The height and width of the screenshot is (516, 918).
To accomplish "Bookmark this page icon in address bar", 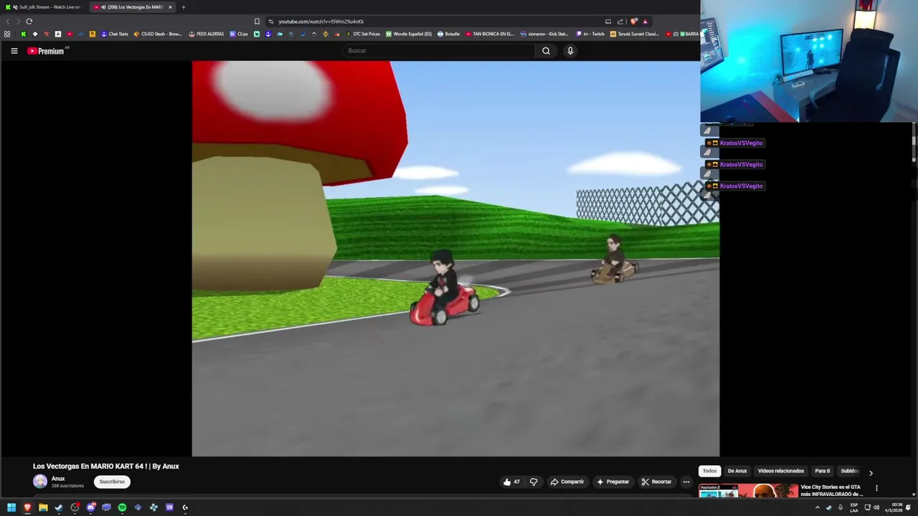I will tap(257, 21).
